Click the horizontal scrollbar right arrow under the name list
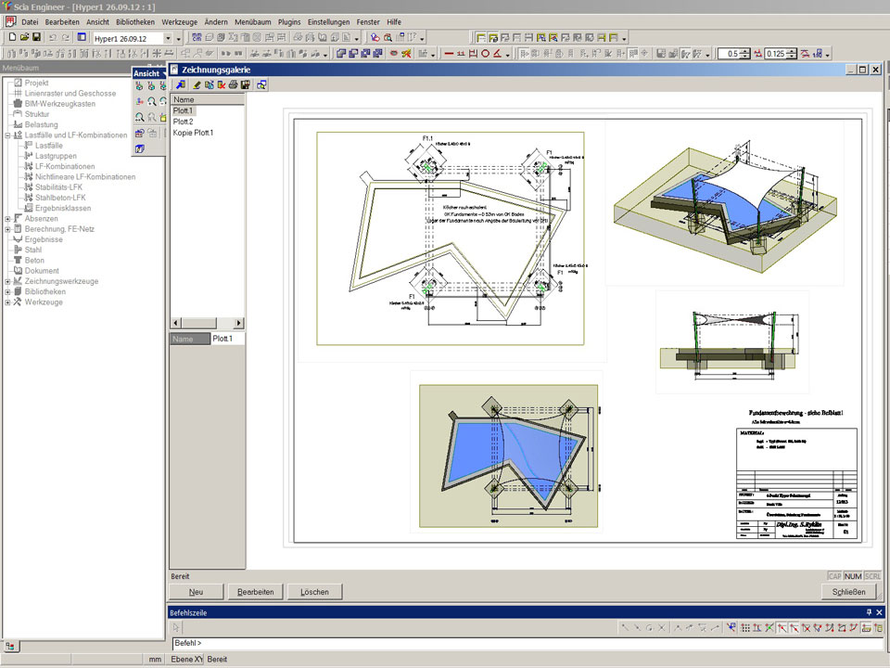 (239, 323)
